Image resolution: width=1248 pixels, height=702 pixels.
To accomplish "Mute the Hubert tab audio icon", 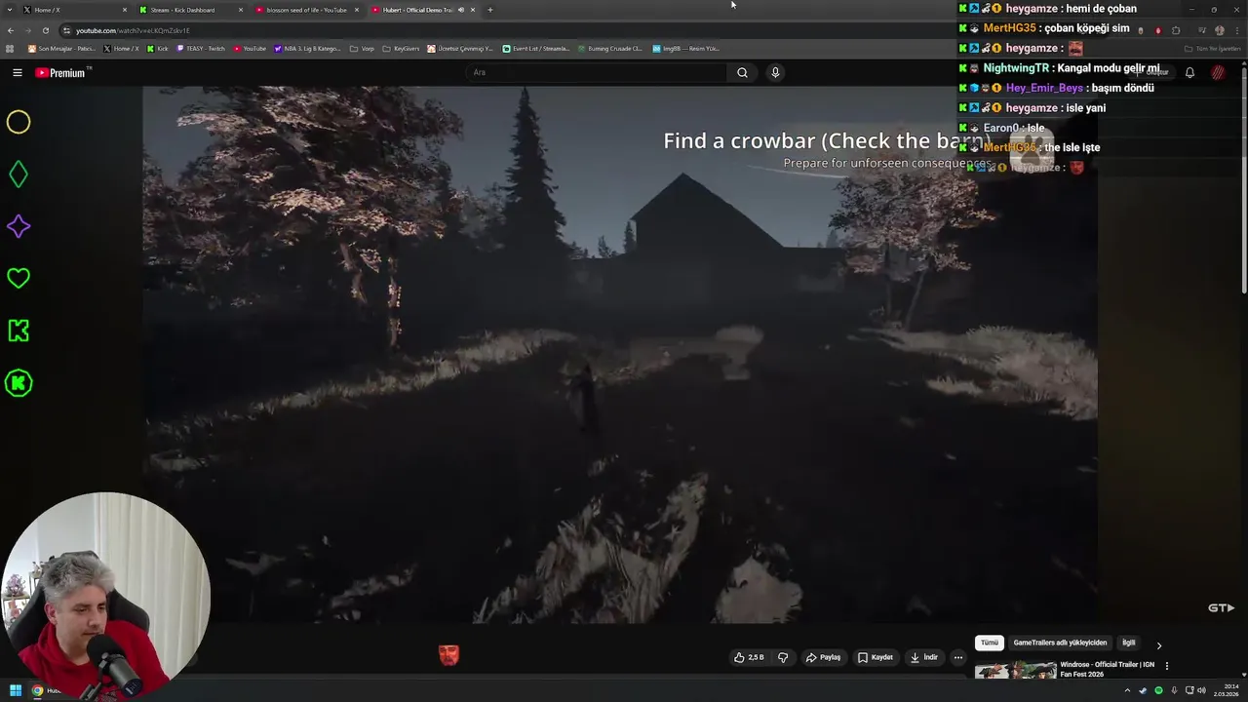I will click(461, 10).
